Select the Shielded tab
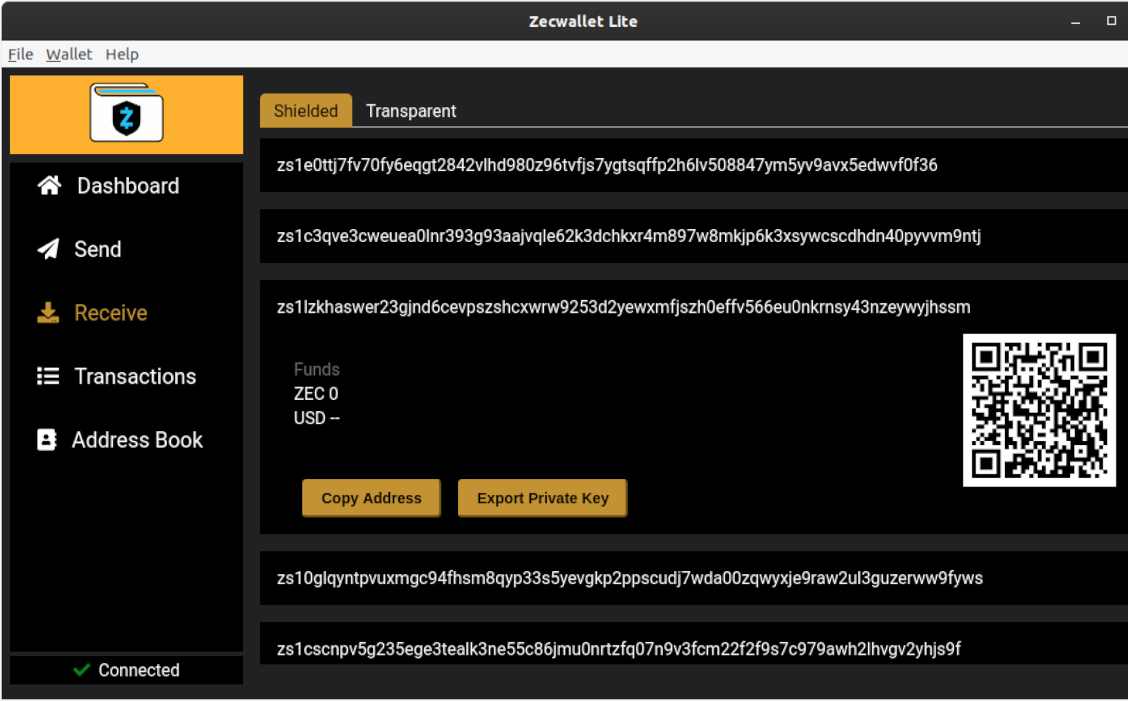Image resolution: width=1128 pixels, height=701 pixels. pos(306,111)
